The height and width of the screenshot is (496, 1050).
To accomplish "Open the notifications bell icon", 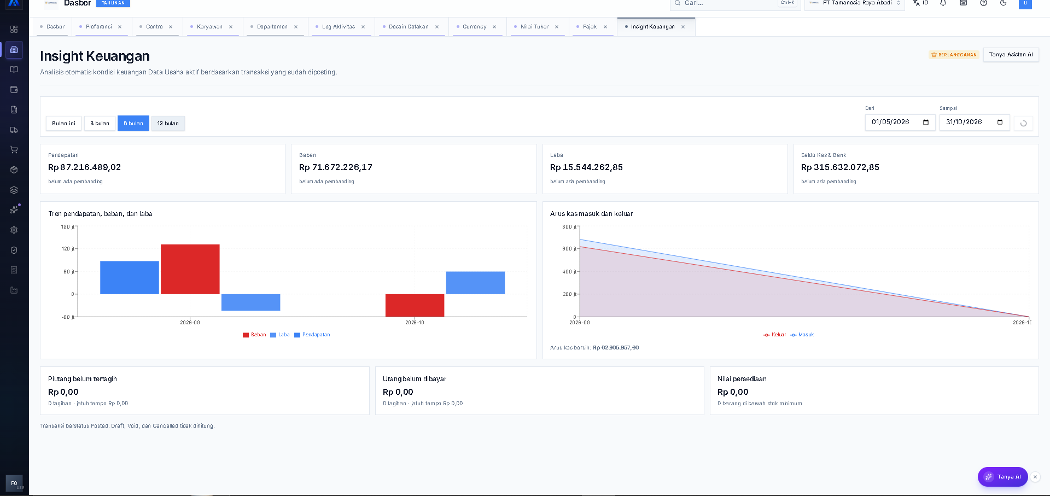I will (943, 3).
